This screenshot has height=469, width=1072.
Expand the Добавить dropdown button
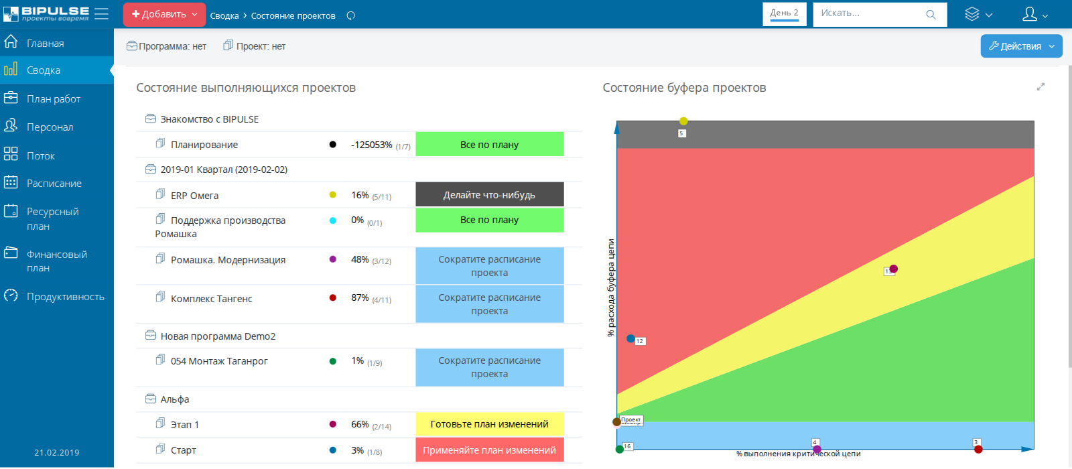tap(164, 14)
